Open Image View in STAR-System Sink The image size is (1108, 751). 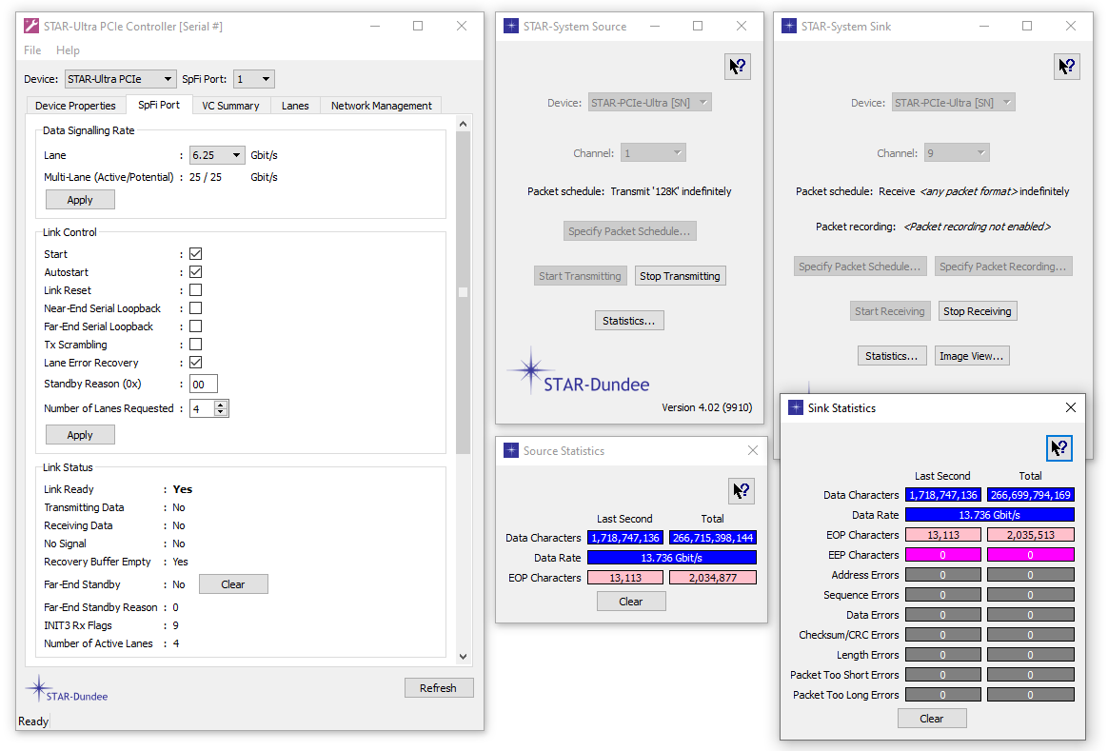(x=972, y=356)
